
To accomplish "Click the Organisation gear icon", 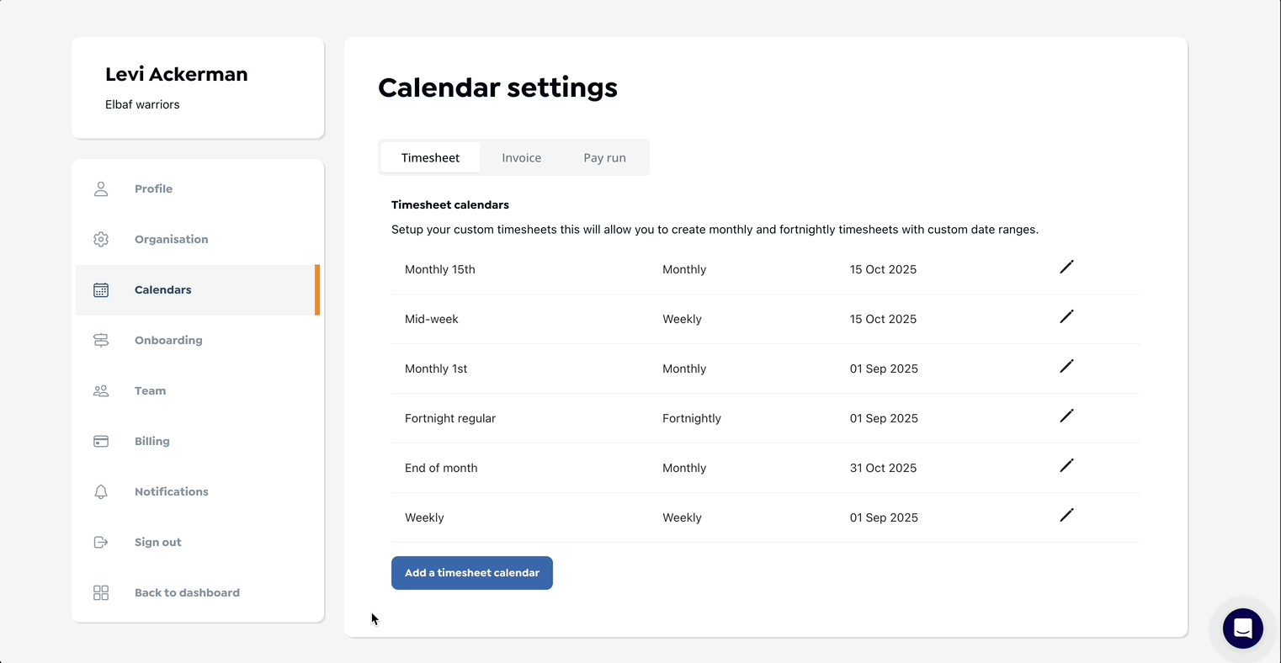I will (101, 239).
